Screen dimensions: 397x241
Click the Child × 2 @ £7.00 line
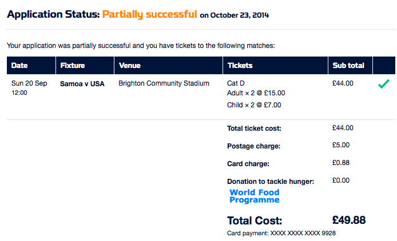coord(254,105)
